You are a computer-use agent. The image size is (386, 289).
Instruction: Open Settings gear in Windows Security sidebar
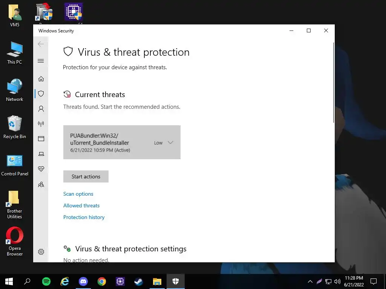[x=41, y=252]
